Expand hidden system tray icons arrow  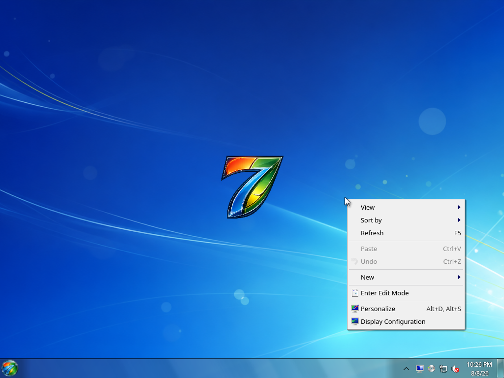point(406,369)
